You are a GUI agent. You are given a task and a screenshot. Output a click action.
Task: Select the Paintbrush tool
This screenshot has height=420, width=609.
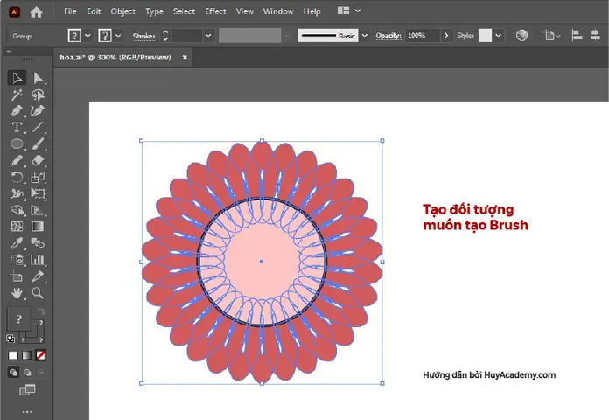(x=38, y=143)
